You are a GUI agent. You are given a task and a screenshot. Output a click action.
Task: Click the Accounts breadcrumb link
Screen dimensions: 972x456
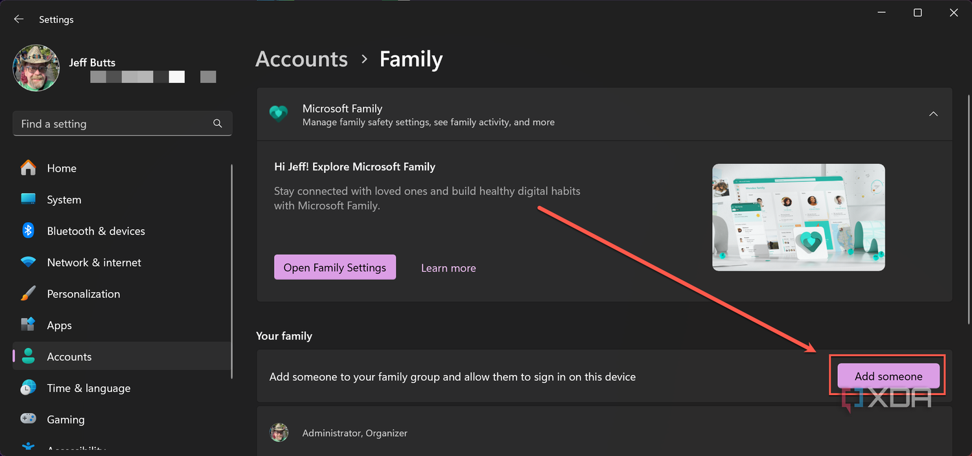(301, 59)
